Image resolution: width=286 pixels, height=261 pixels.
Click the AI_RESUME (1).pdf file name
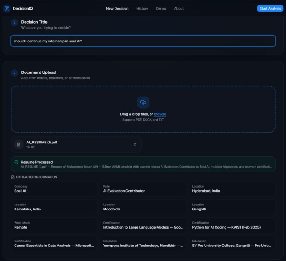(x=42, y=143)
